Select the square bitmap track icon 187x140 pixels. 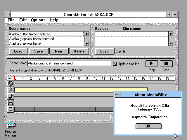11,109
